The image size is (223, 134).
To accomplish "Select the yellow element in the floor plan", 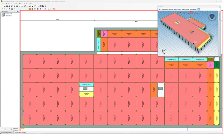I will point(86,94).
